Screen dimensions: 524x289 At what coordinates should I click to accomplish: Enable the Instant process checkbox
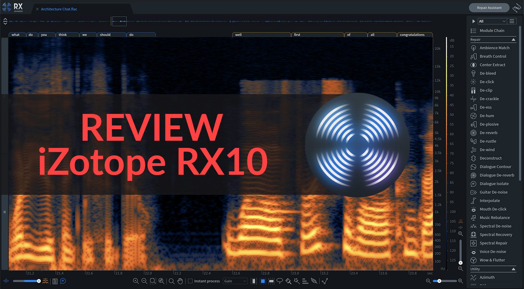(190, 281)
